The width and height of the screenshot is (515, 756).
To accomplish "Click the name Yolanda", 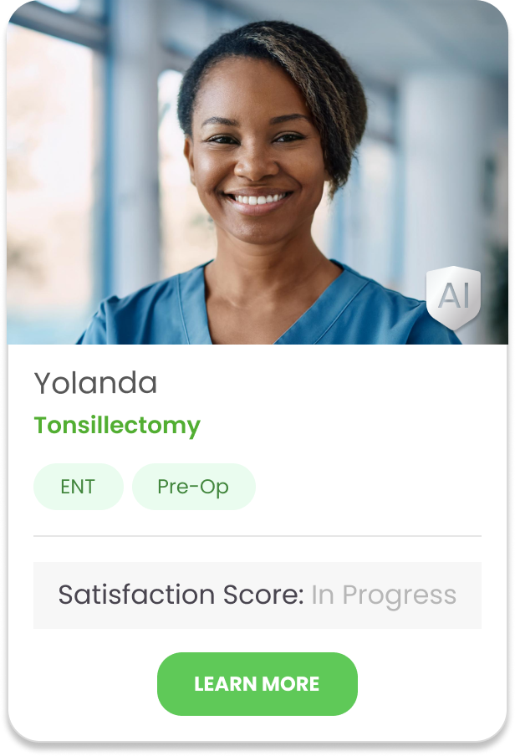I will pos(95,383).
